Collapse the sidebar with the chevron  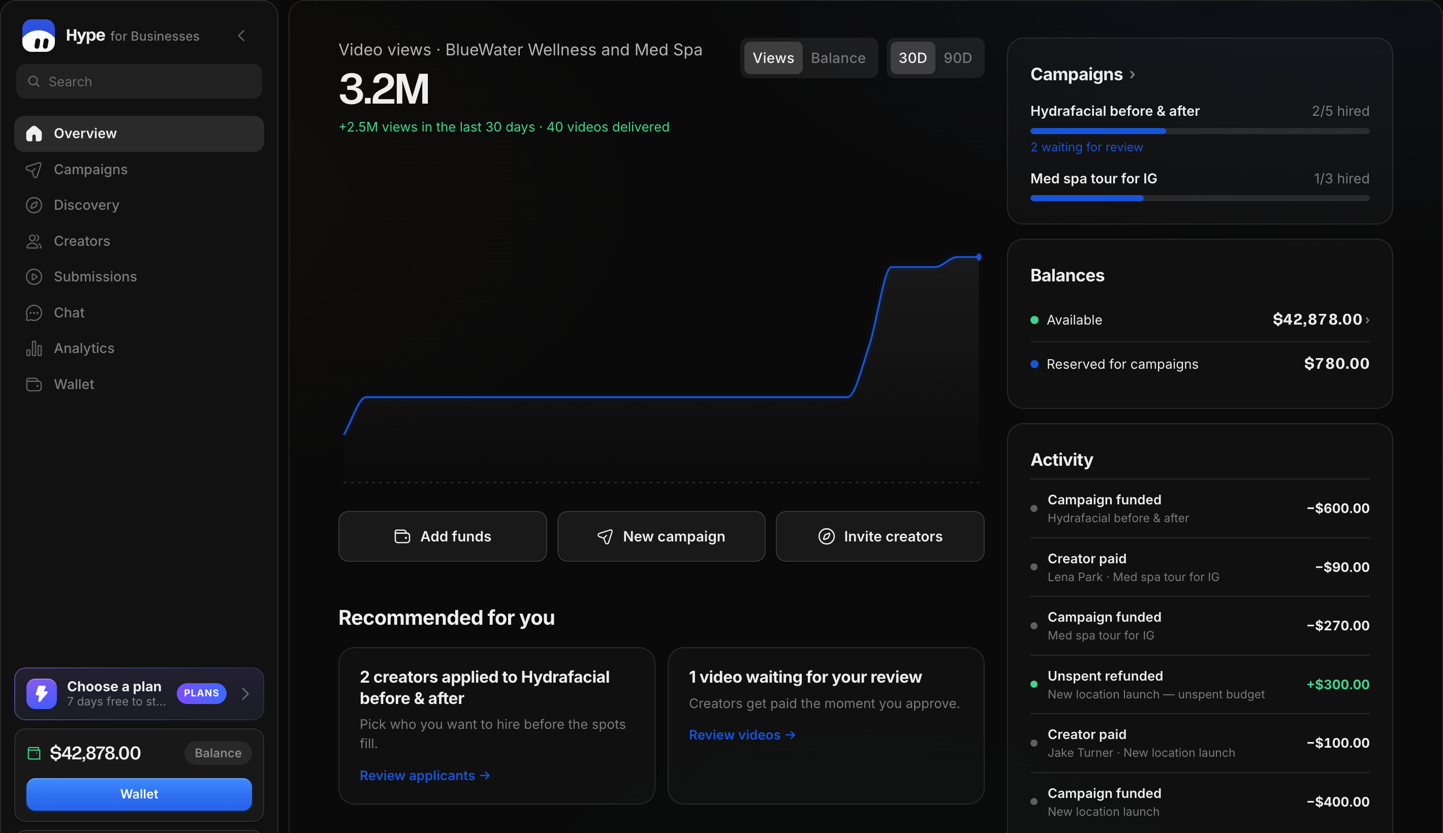241,36
